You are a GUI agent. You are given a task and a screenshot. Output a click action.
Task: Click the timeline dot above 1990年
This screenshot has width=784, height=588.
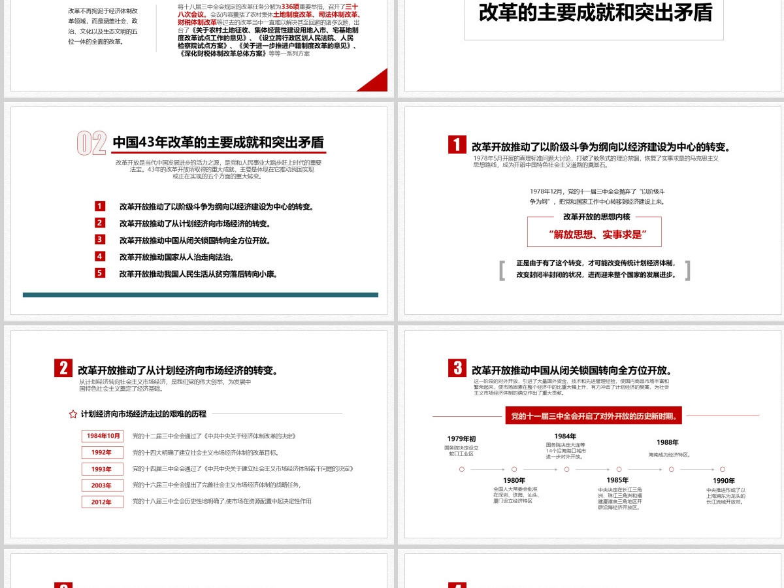point(723,469)
